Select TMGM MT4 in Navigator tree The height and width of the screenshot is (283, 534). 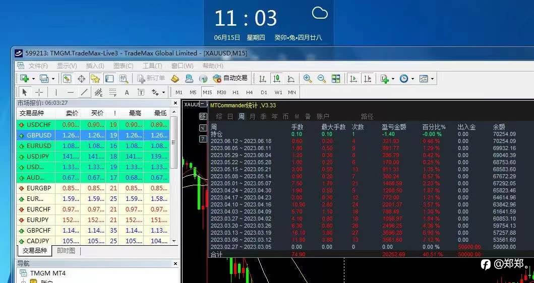click(x=48, y=273)
